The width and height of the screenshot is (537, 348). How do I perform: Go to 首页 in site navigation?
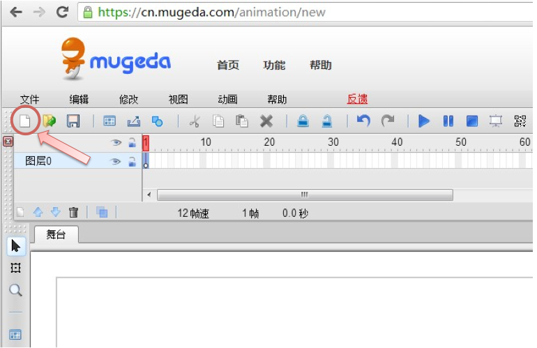coord(228,65)
